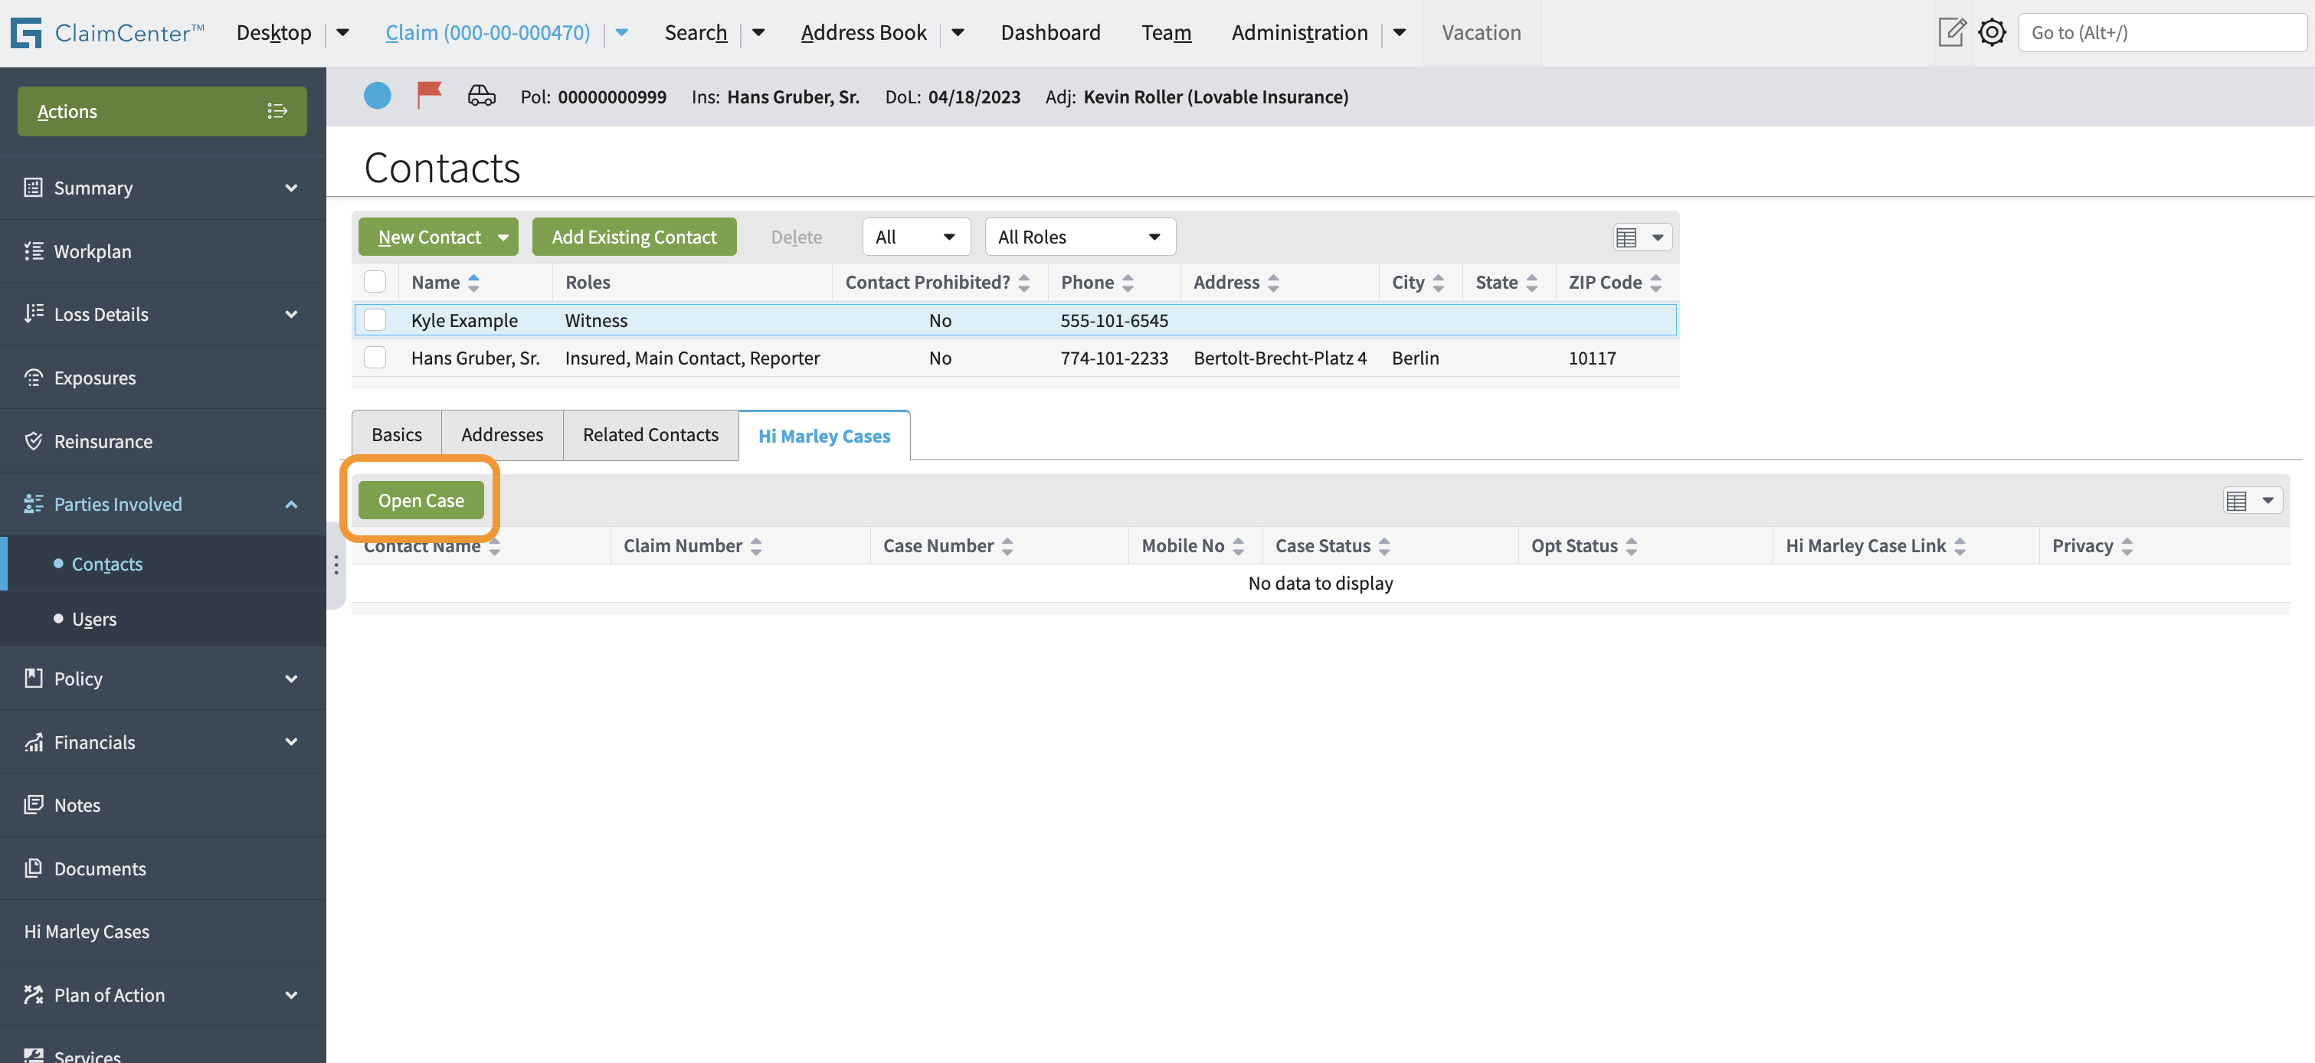This screenshot has width=2315, height=1063.
Task: Click the blue claim status circle
Action: [378, 95]
